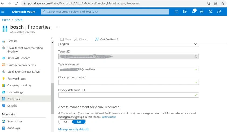The image size is (229, 132).
Task: Click into the Global privacy contact field
Action: pyautogui.click(x=129, y=82)
